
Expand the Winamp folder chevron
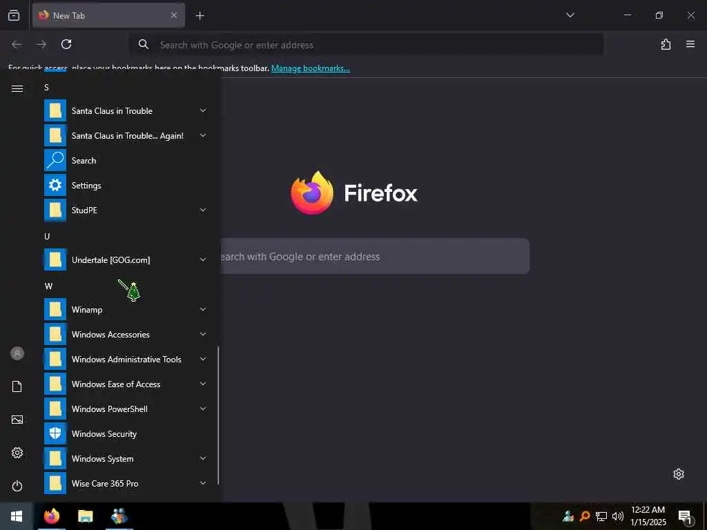pos(203,309)
